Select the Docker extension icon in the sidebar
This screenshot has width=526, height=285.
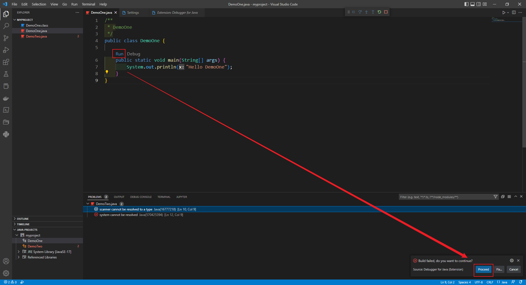[x=6, y=98]
